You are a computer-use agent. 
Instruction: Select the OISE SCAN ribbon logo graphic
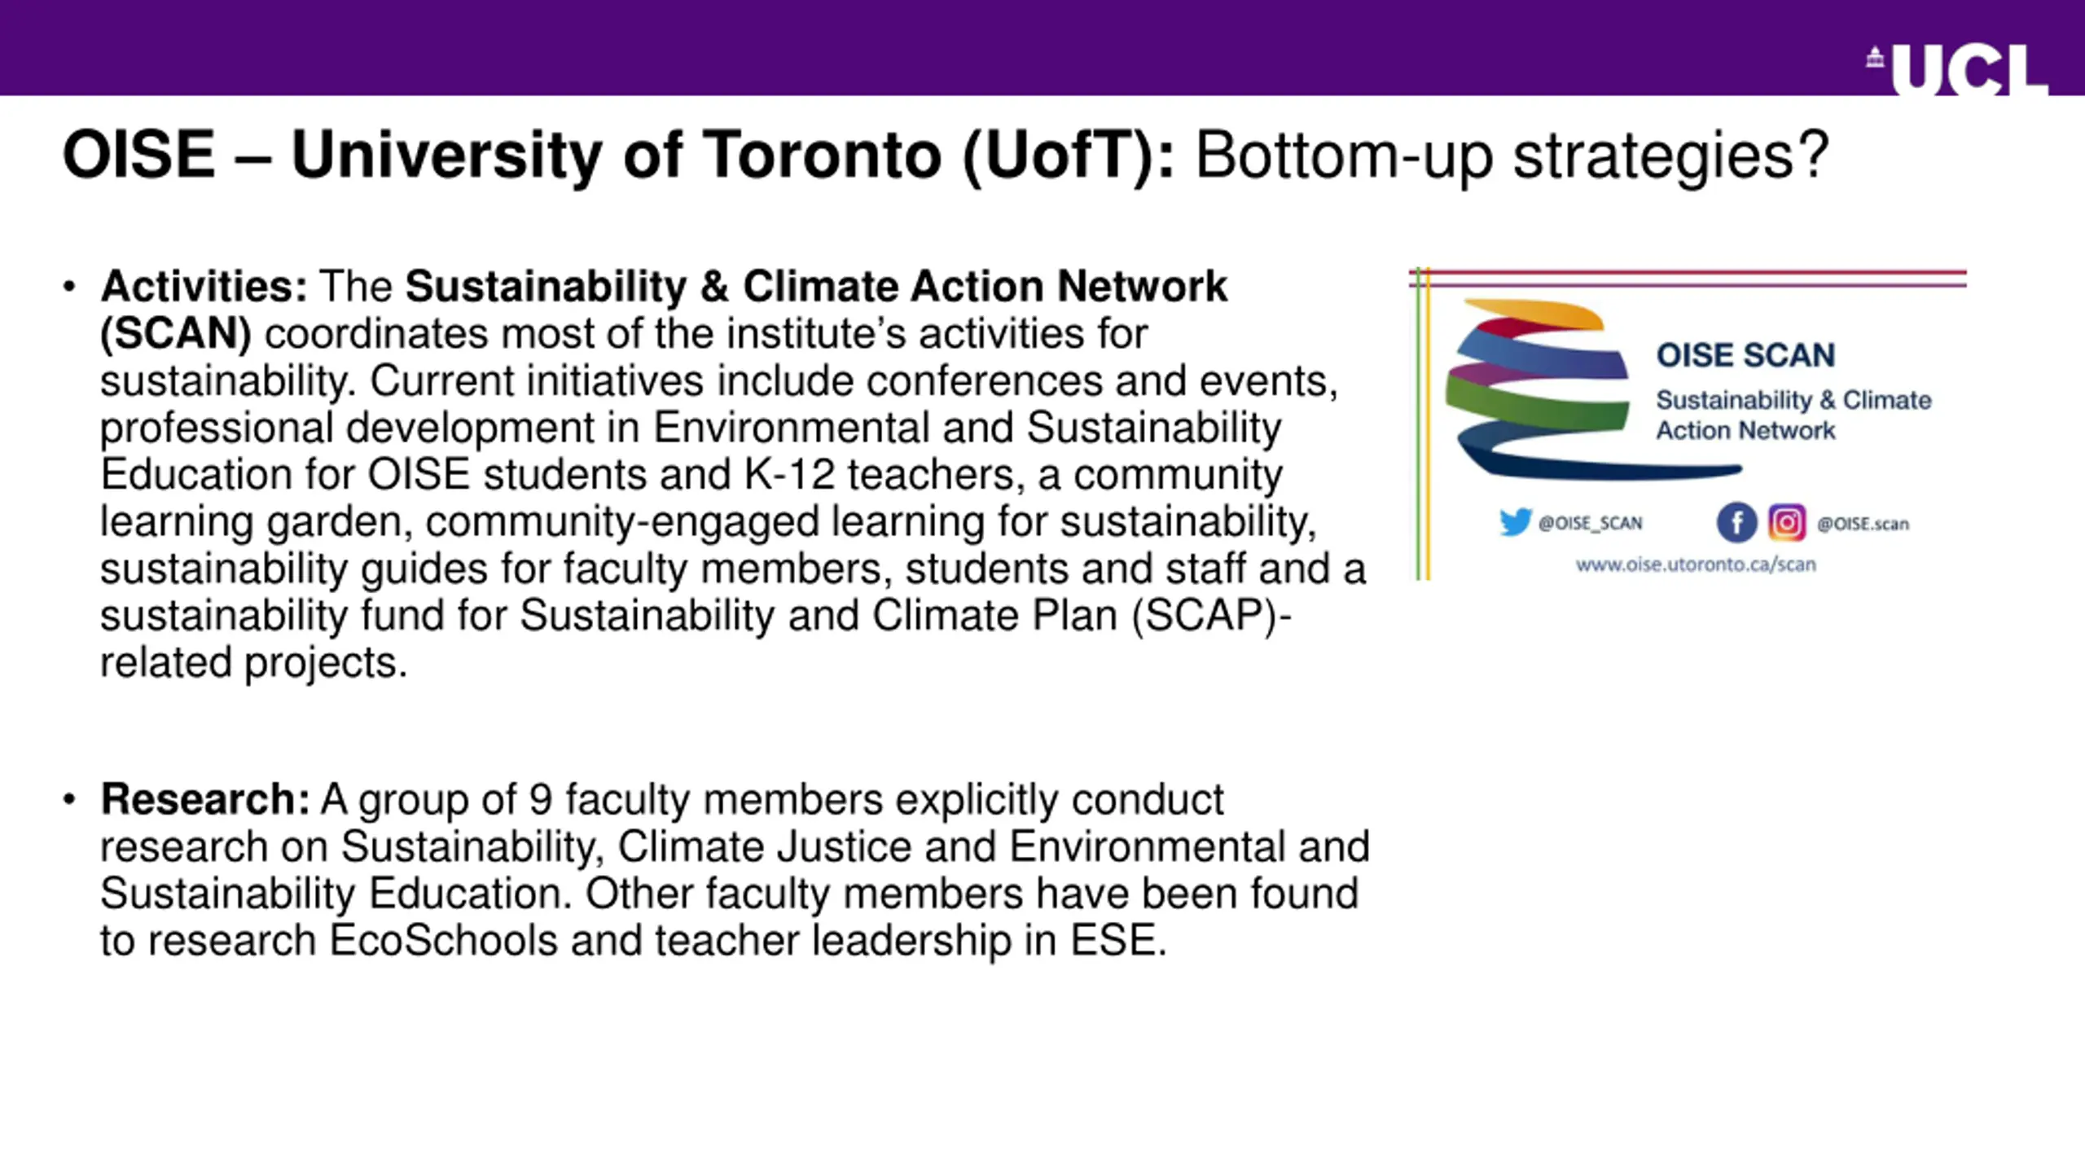pyautogui.click(x=1538, y=389)
